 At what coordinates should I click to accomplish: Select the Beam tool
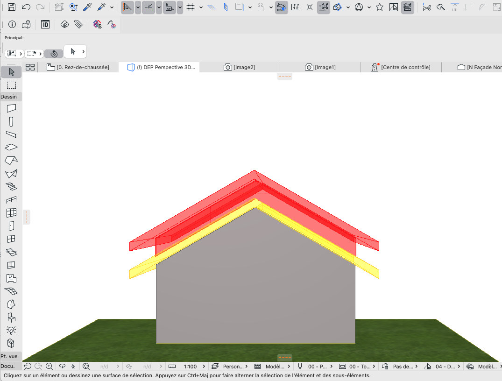coord(11,134)
